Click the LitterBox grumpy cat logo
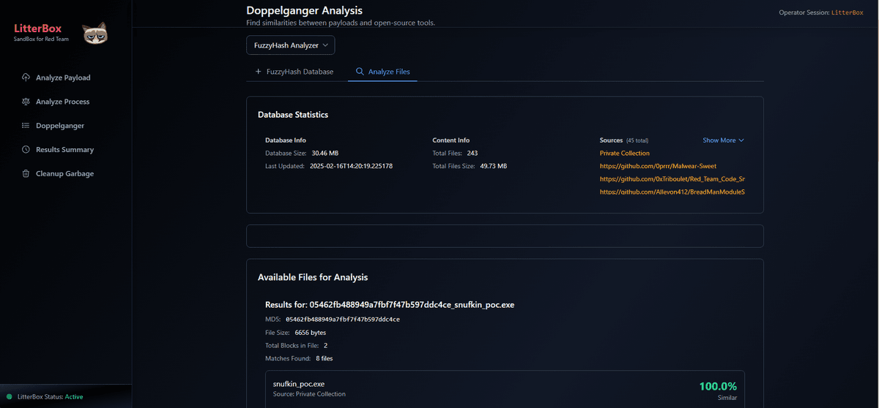879x408 pixels. coord(95,33)
